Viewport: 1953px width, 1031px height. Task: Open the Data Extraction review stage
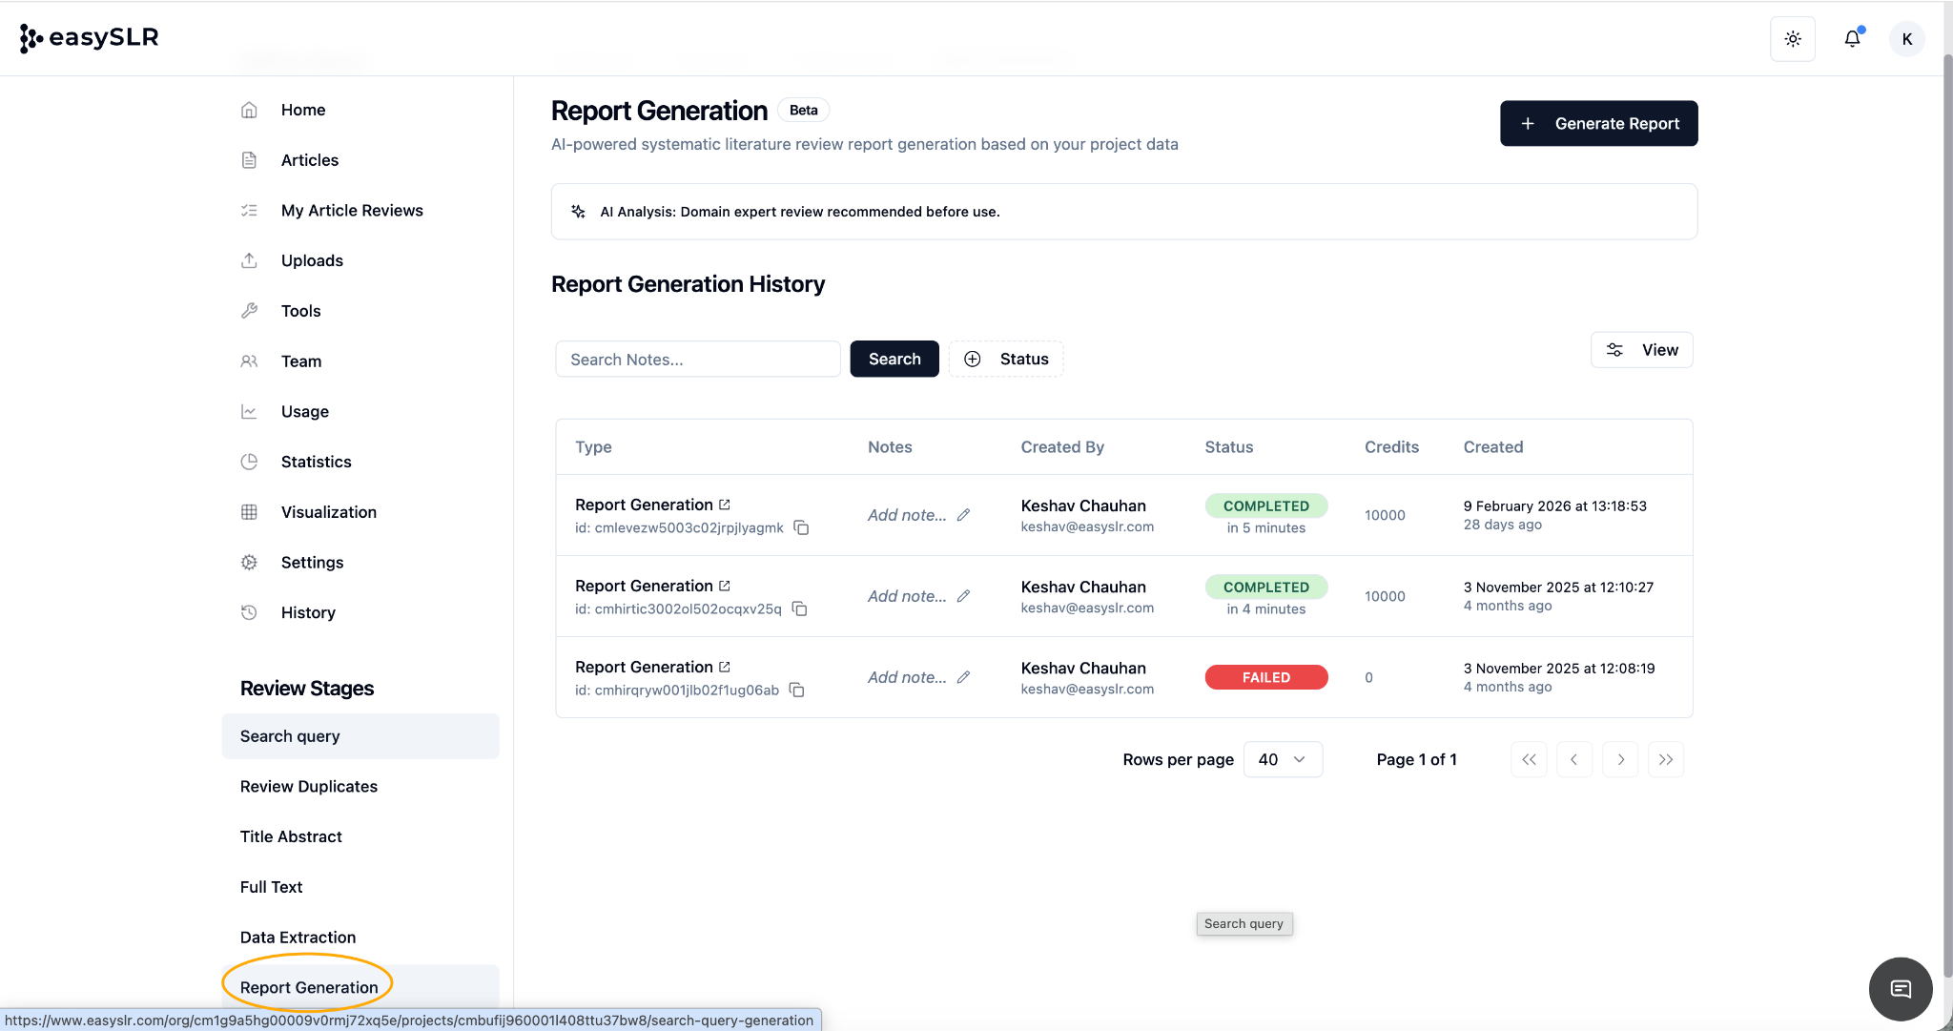pos(298,938)
